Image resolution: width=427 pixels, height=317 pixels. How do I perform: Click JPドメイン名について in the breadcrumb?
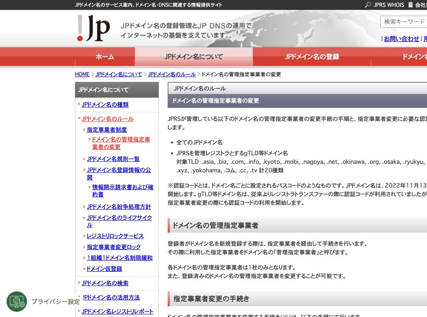[x=119, y=74]
